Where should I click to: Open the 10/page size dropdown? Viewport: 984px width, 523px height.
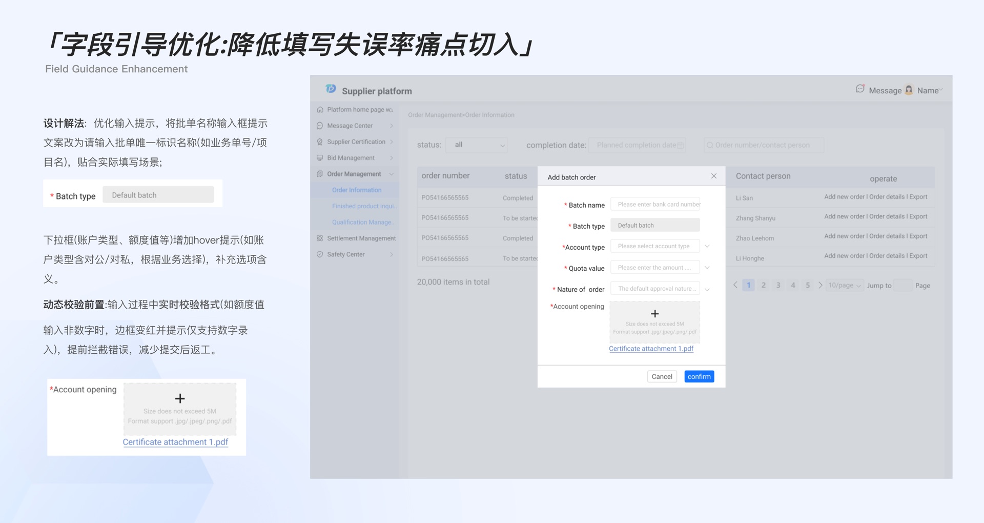[x=845, y=286]
